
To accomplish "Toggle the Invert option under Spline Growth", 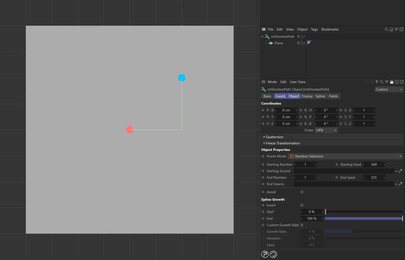I will (x=301, y=205).
